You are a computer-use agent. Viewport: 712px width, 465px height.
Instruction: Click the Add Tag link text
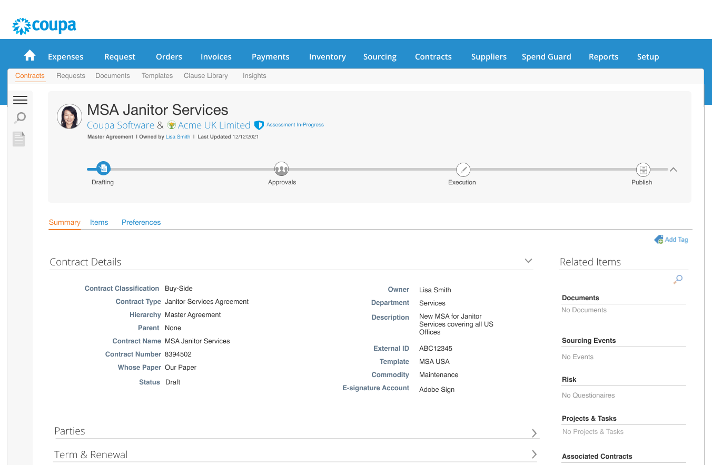(677, 240)
